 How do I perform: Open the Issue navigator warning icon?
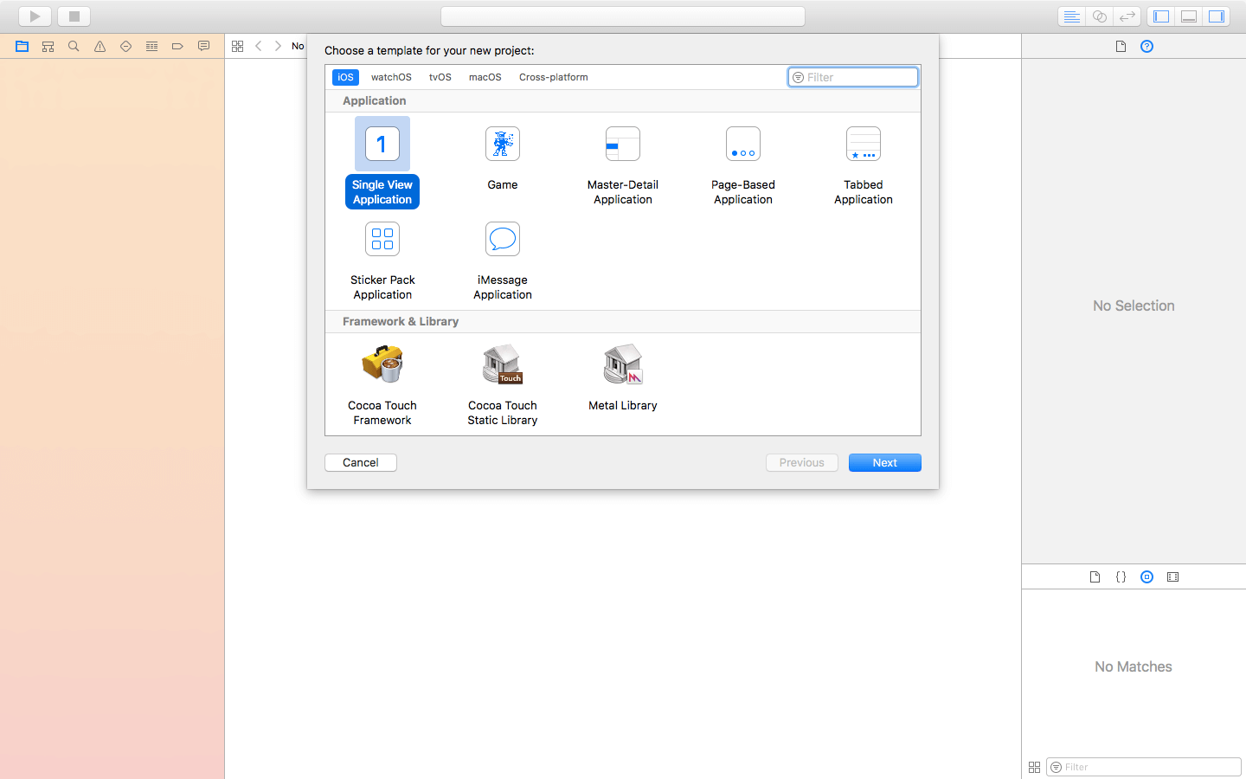[100, 46]
